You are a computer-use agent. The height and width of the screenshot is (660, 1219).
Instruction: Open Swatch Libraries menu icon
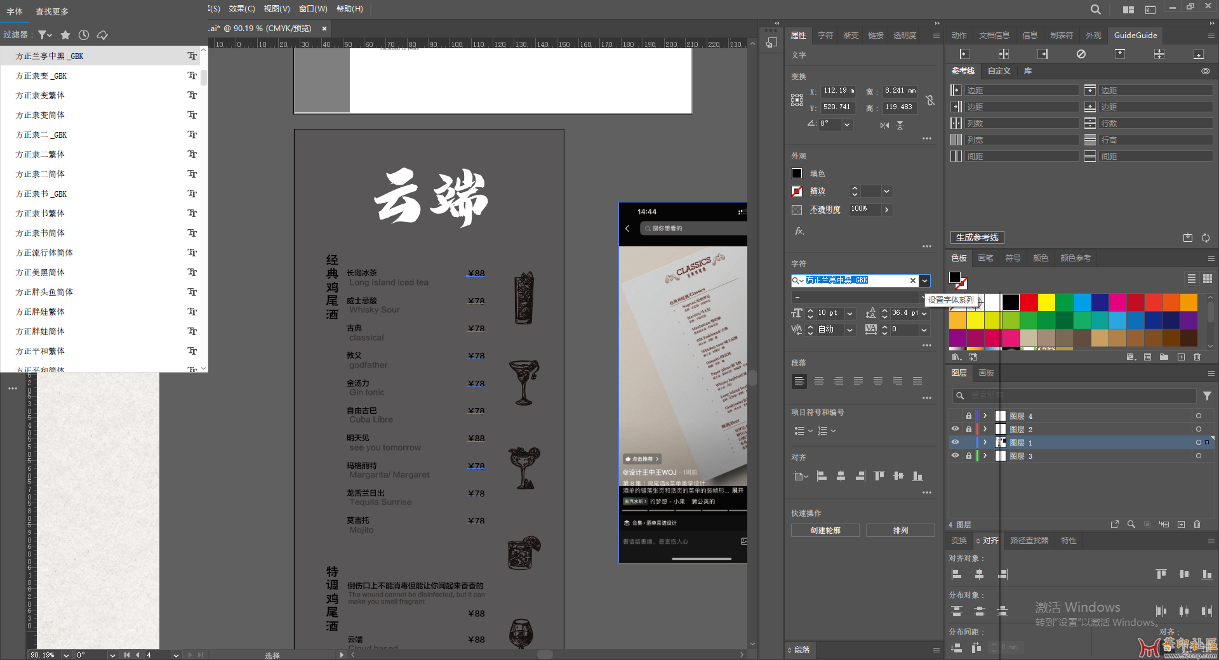pyautogui.click(x=957, y=357)
